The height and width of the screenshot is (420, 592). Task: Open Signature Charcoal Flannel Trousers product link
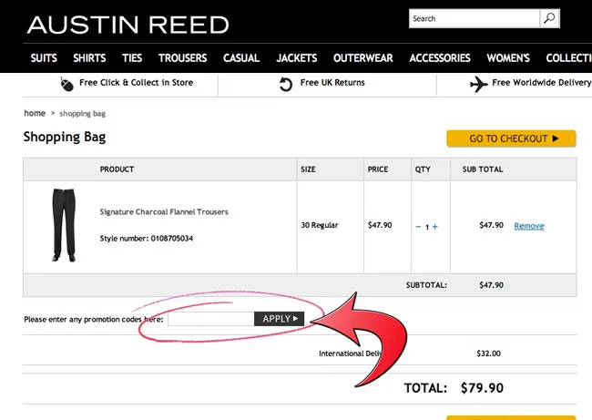coord(164,212)
